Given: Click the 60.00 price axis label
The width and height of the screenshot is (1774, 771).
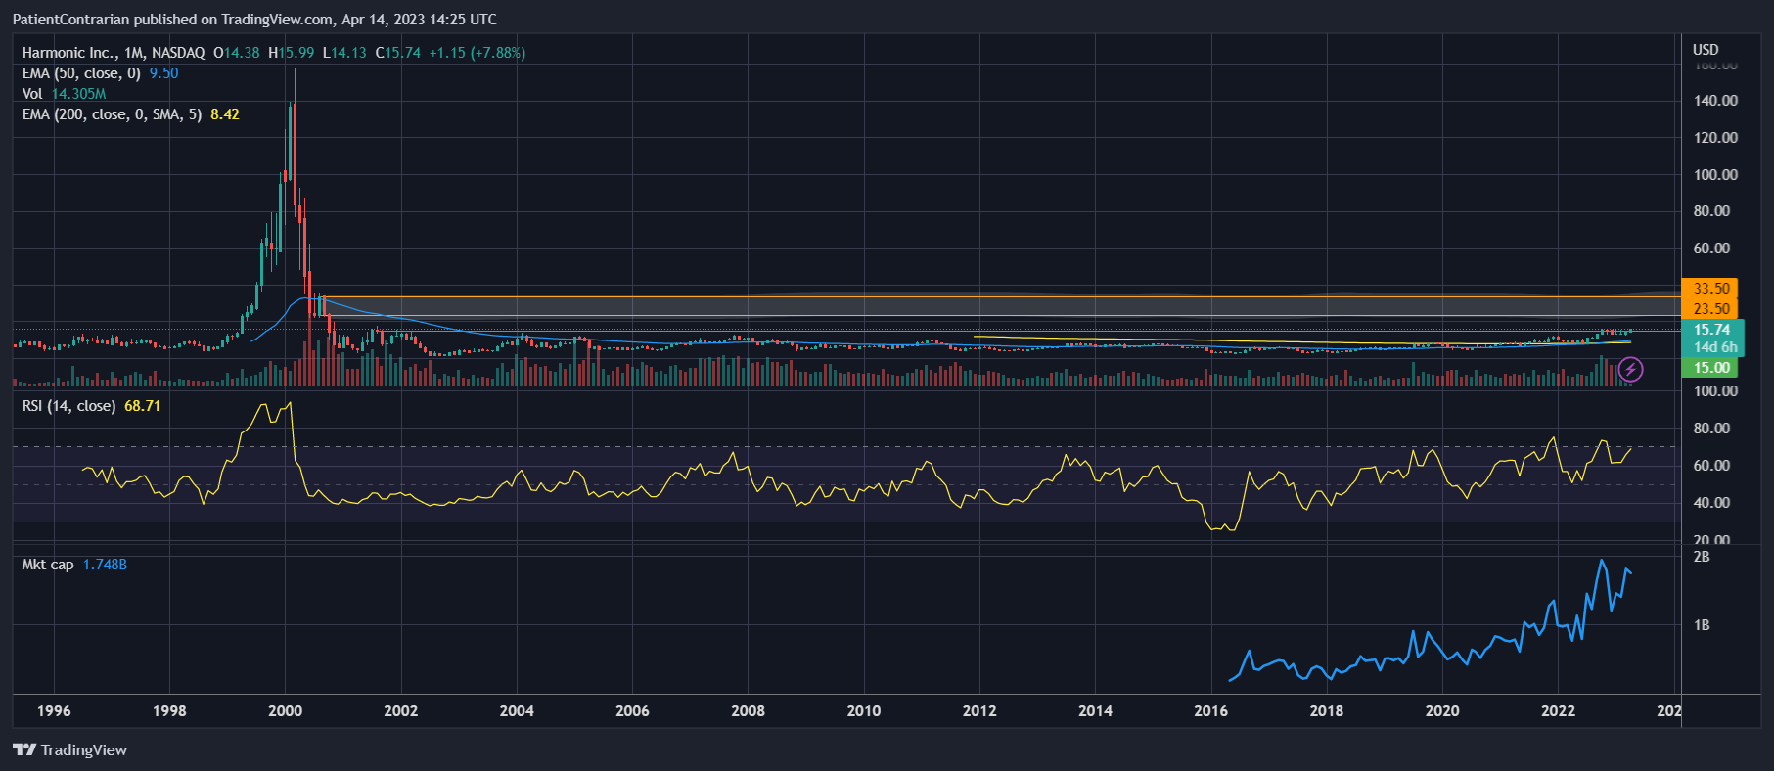Looking at the screenshot, I should [1711, 249].
